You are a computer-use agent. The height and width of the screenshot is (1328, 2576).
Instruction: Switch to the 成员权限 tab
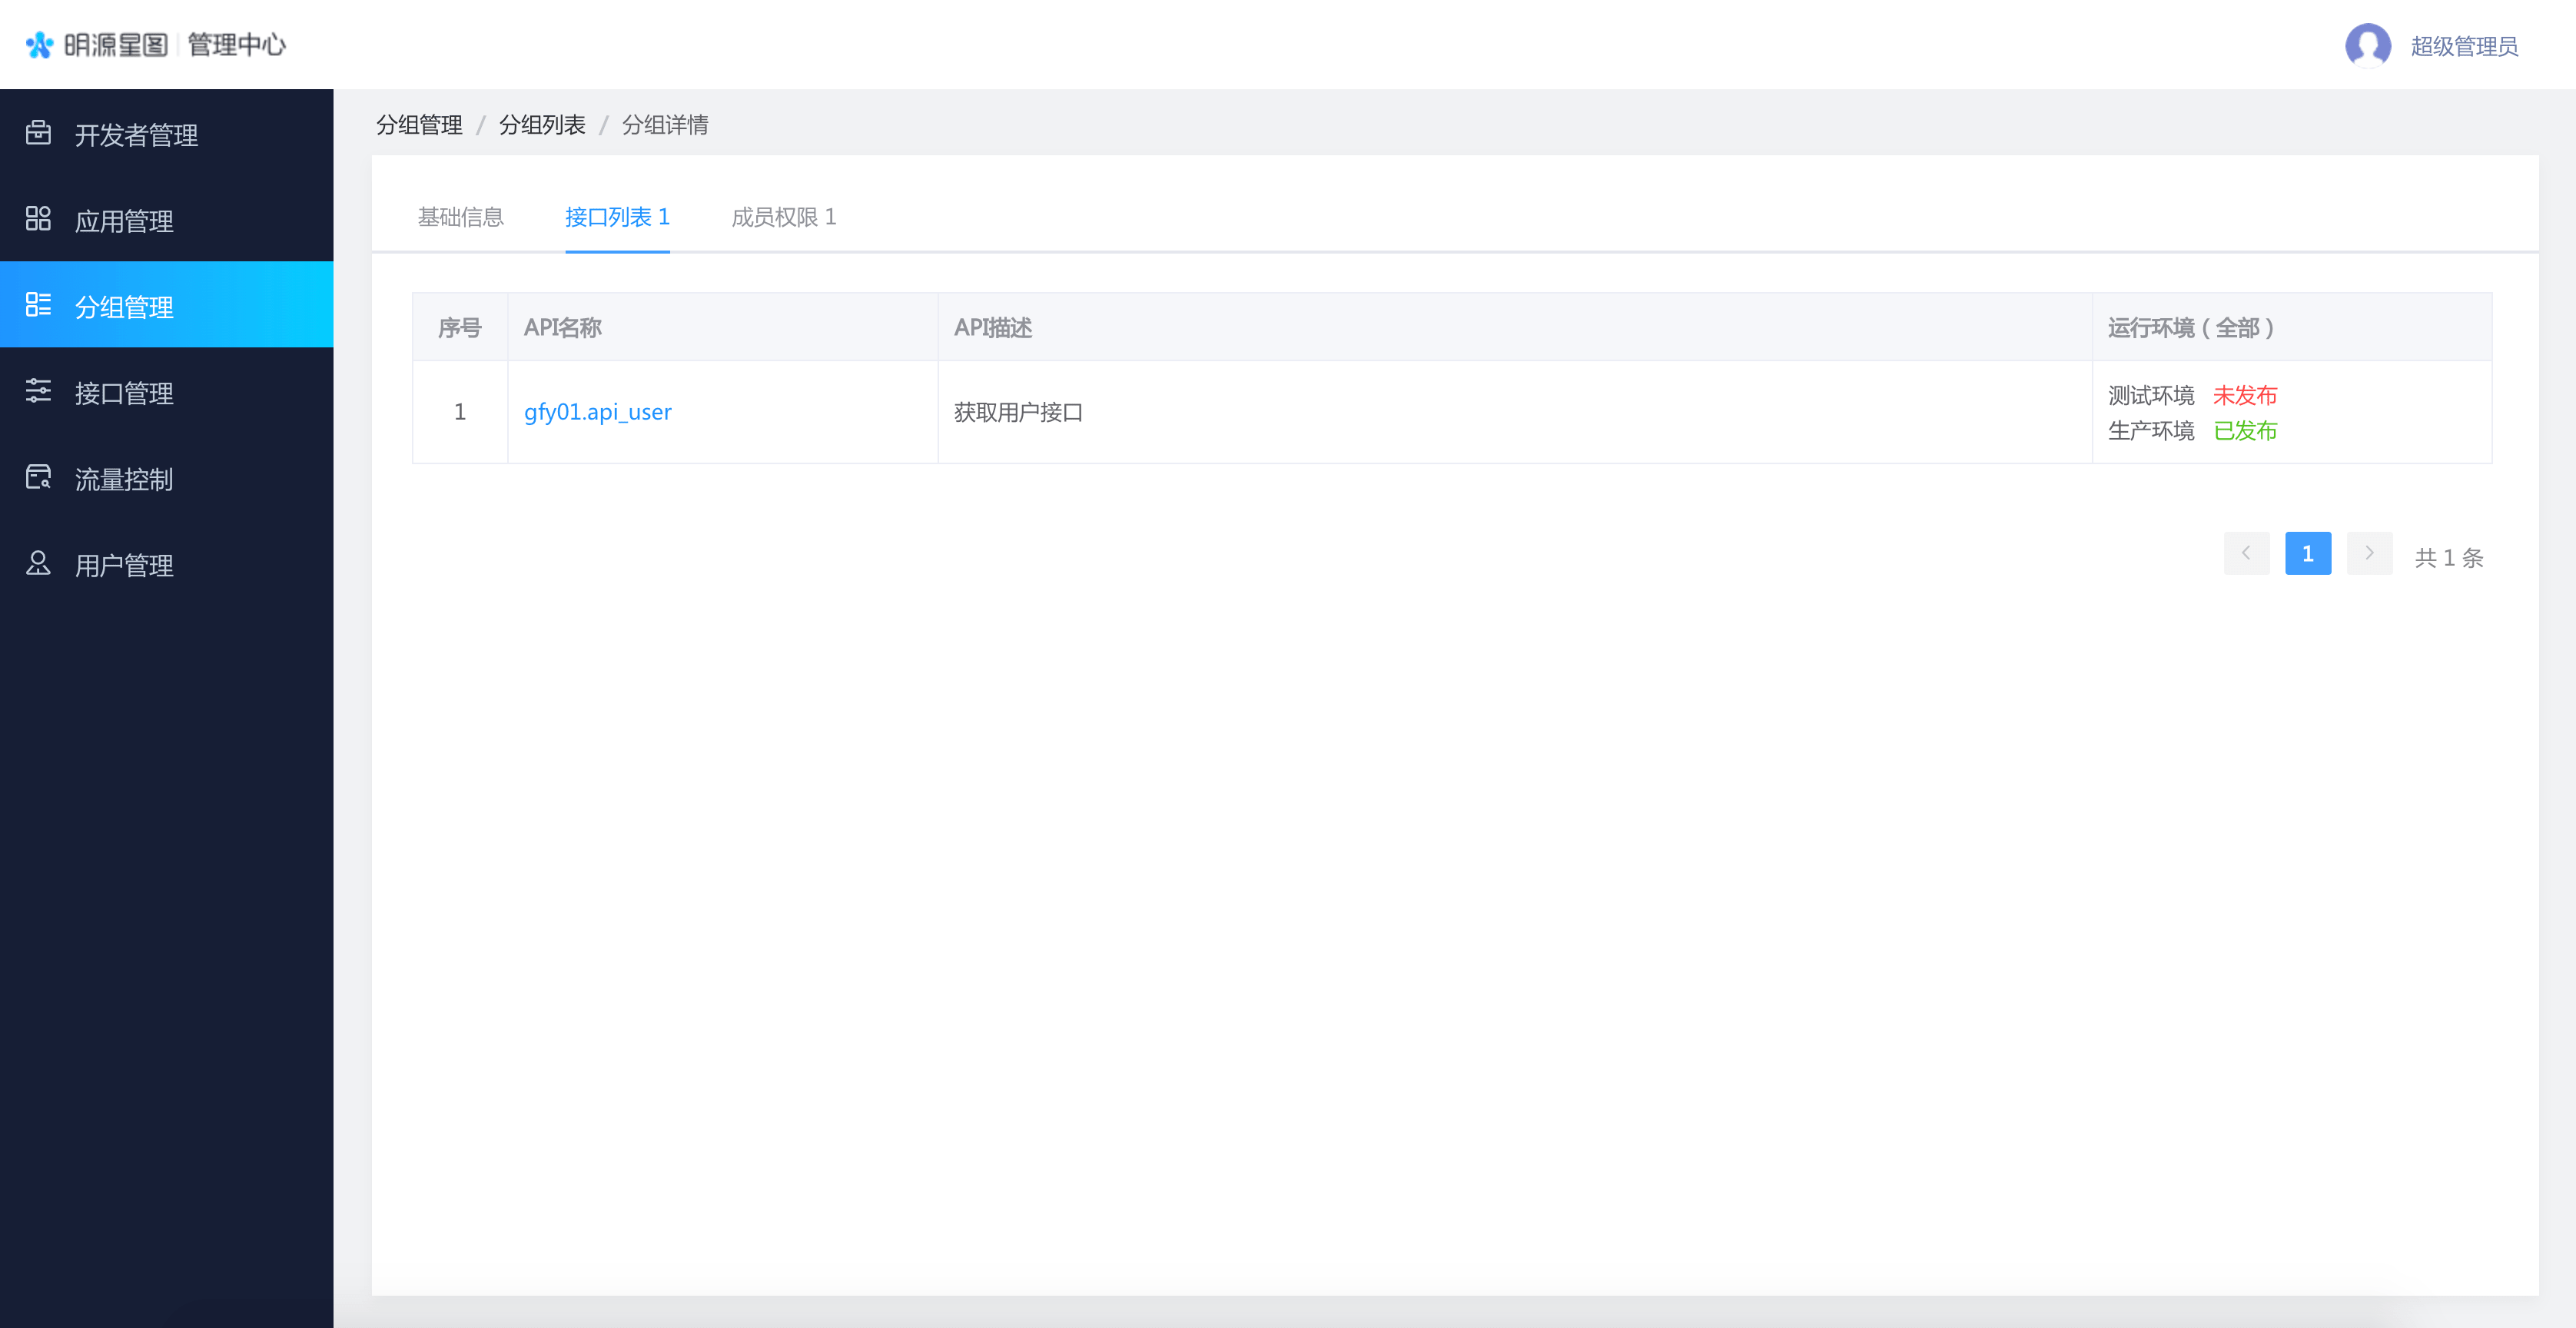coord(783,217)
